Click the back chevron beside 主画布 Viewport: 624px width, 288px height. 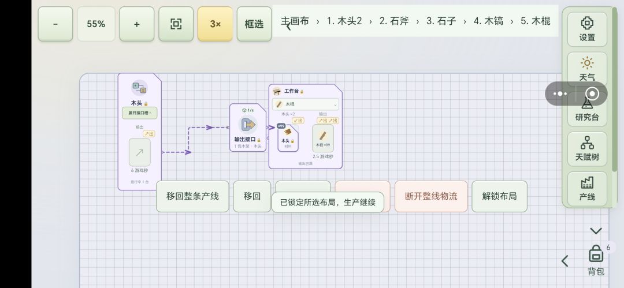point(288,26)
